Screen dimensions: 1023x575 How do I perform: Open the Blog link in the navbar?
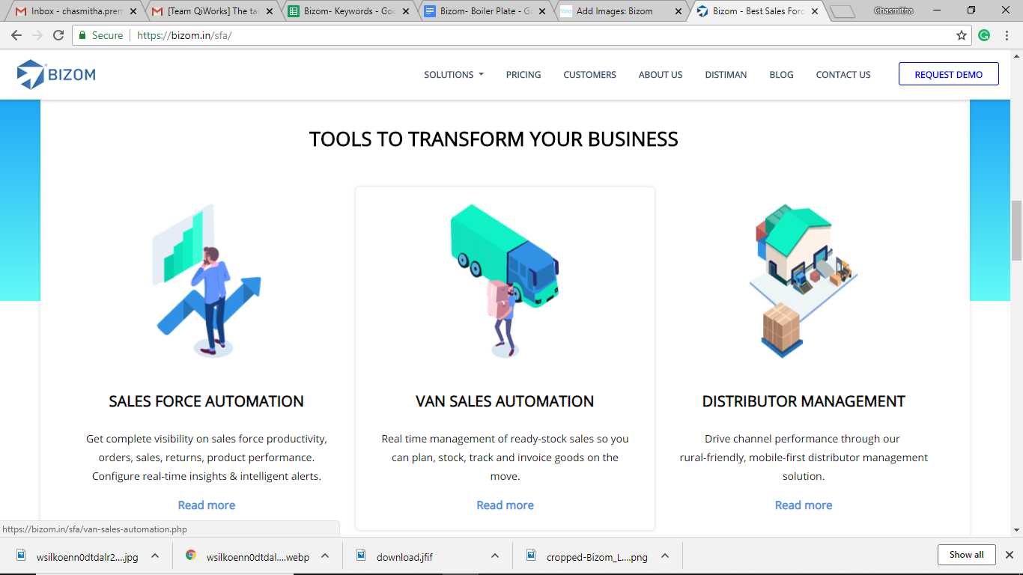click(x=781, y=75)
